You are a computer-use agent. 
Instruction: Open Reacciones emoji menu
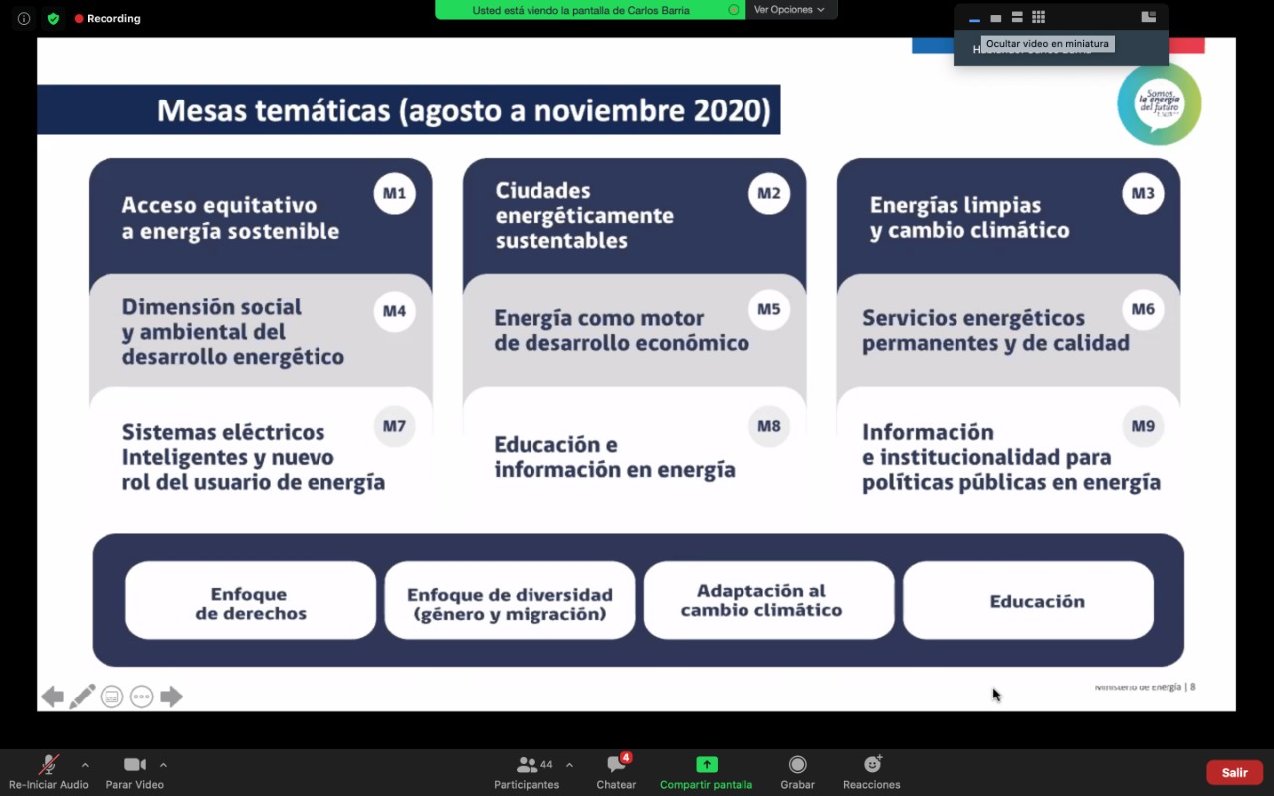pos(872,772)
